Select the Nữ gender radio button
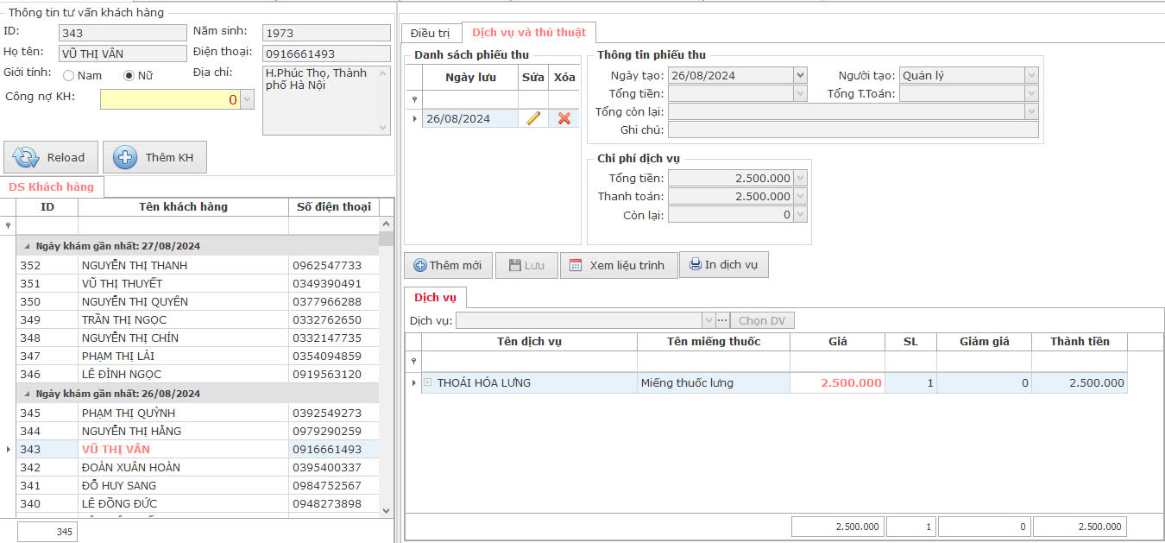The width and height of the screenshot is (1165, 543). 129,75
